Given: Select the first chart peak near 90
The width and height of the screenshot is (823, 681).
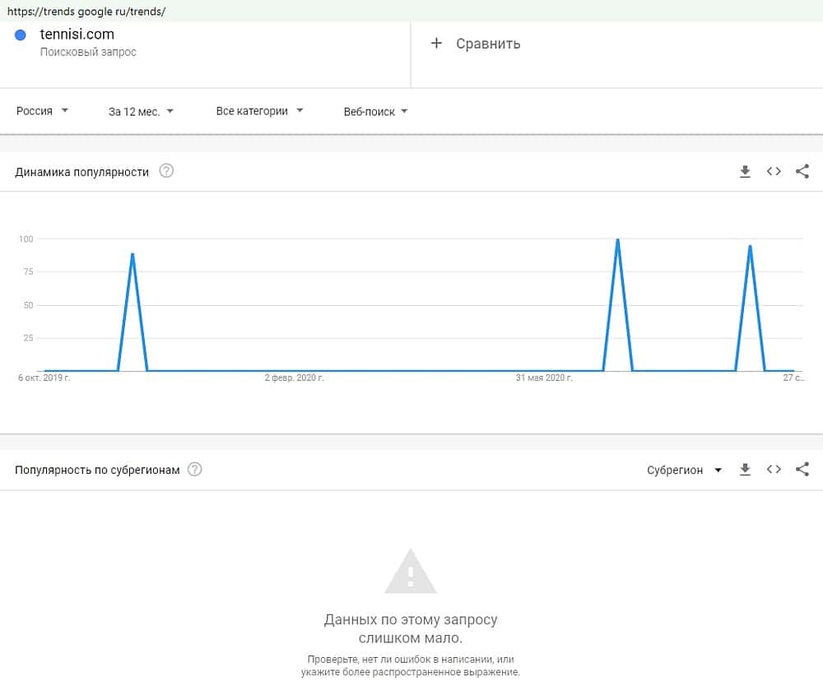Looking at the screenshot, I should [x=133, y=254].
